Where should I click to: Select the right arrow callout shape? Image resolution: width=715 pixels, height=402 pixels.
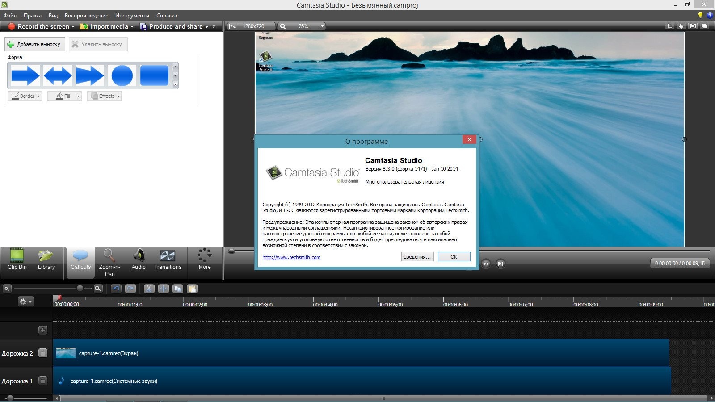[x=25, y=75]
